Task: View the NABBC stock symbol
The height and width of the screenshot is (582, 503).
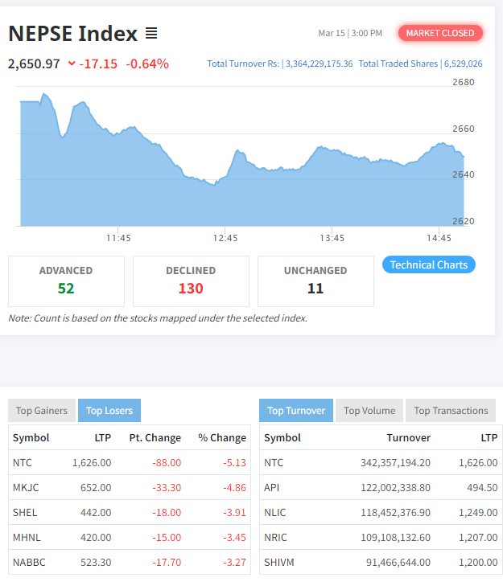Action: pos(28,563)
